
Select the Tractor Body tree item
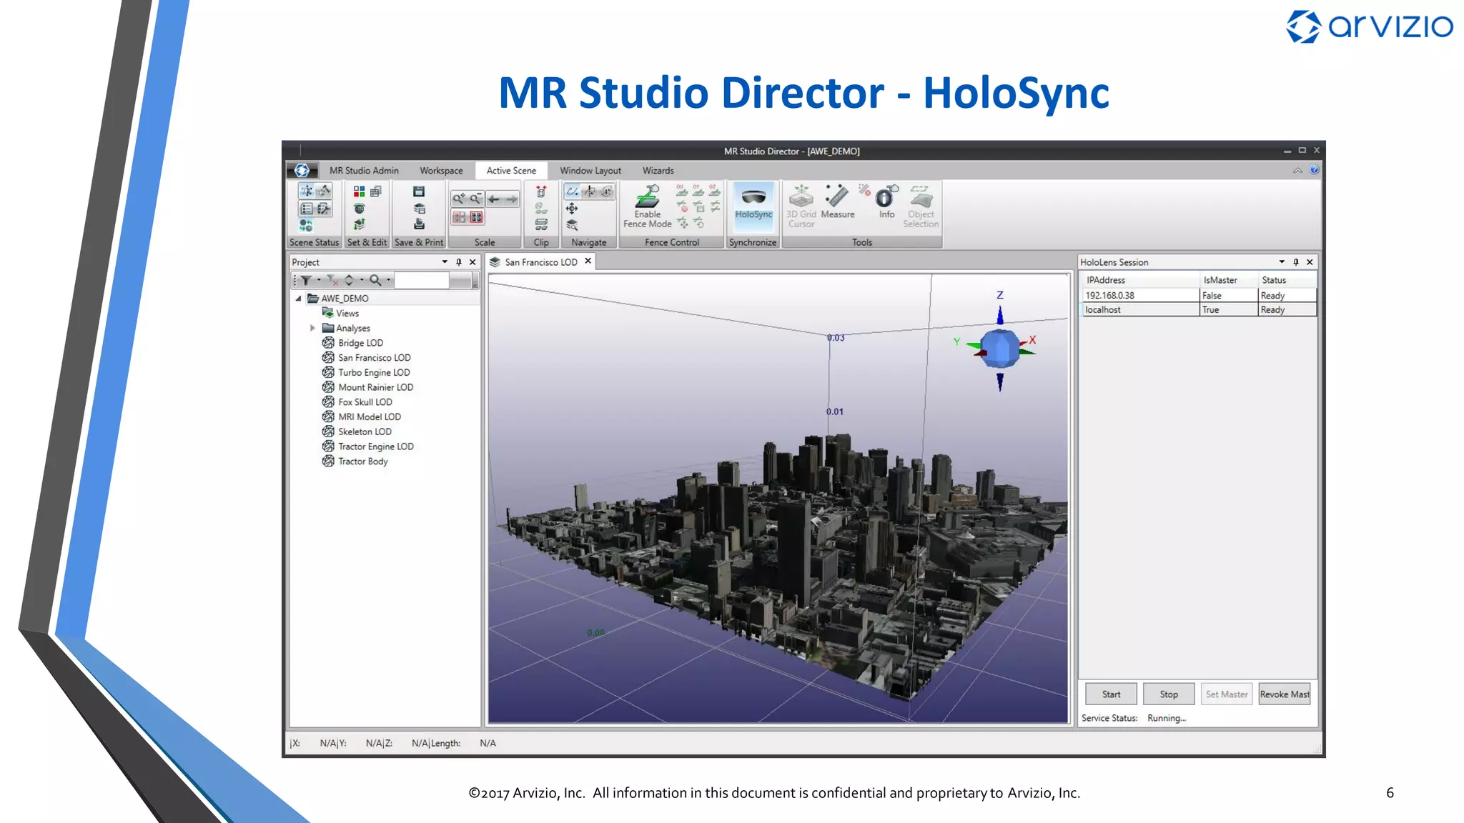point(362,462)
